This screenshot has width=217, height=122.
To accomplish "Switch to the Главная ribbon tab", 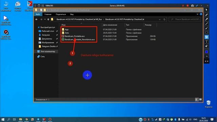I will tap(48, 14).
